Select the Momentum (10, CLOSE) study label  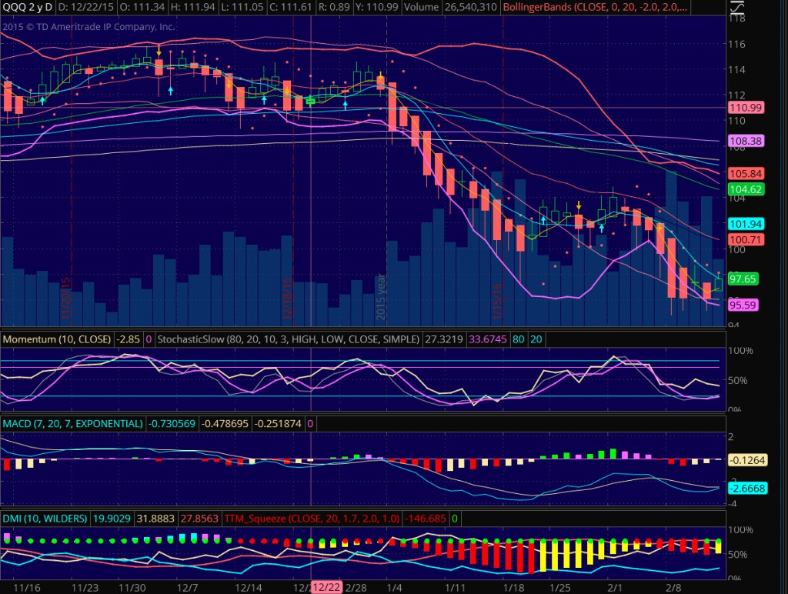[x=57, y=339]
